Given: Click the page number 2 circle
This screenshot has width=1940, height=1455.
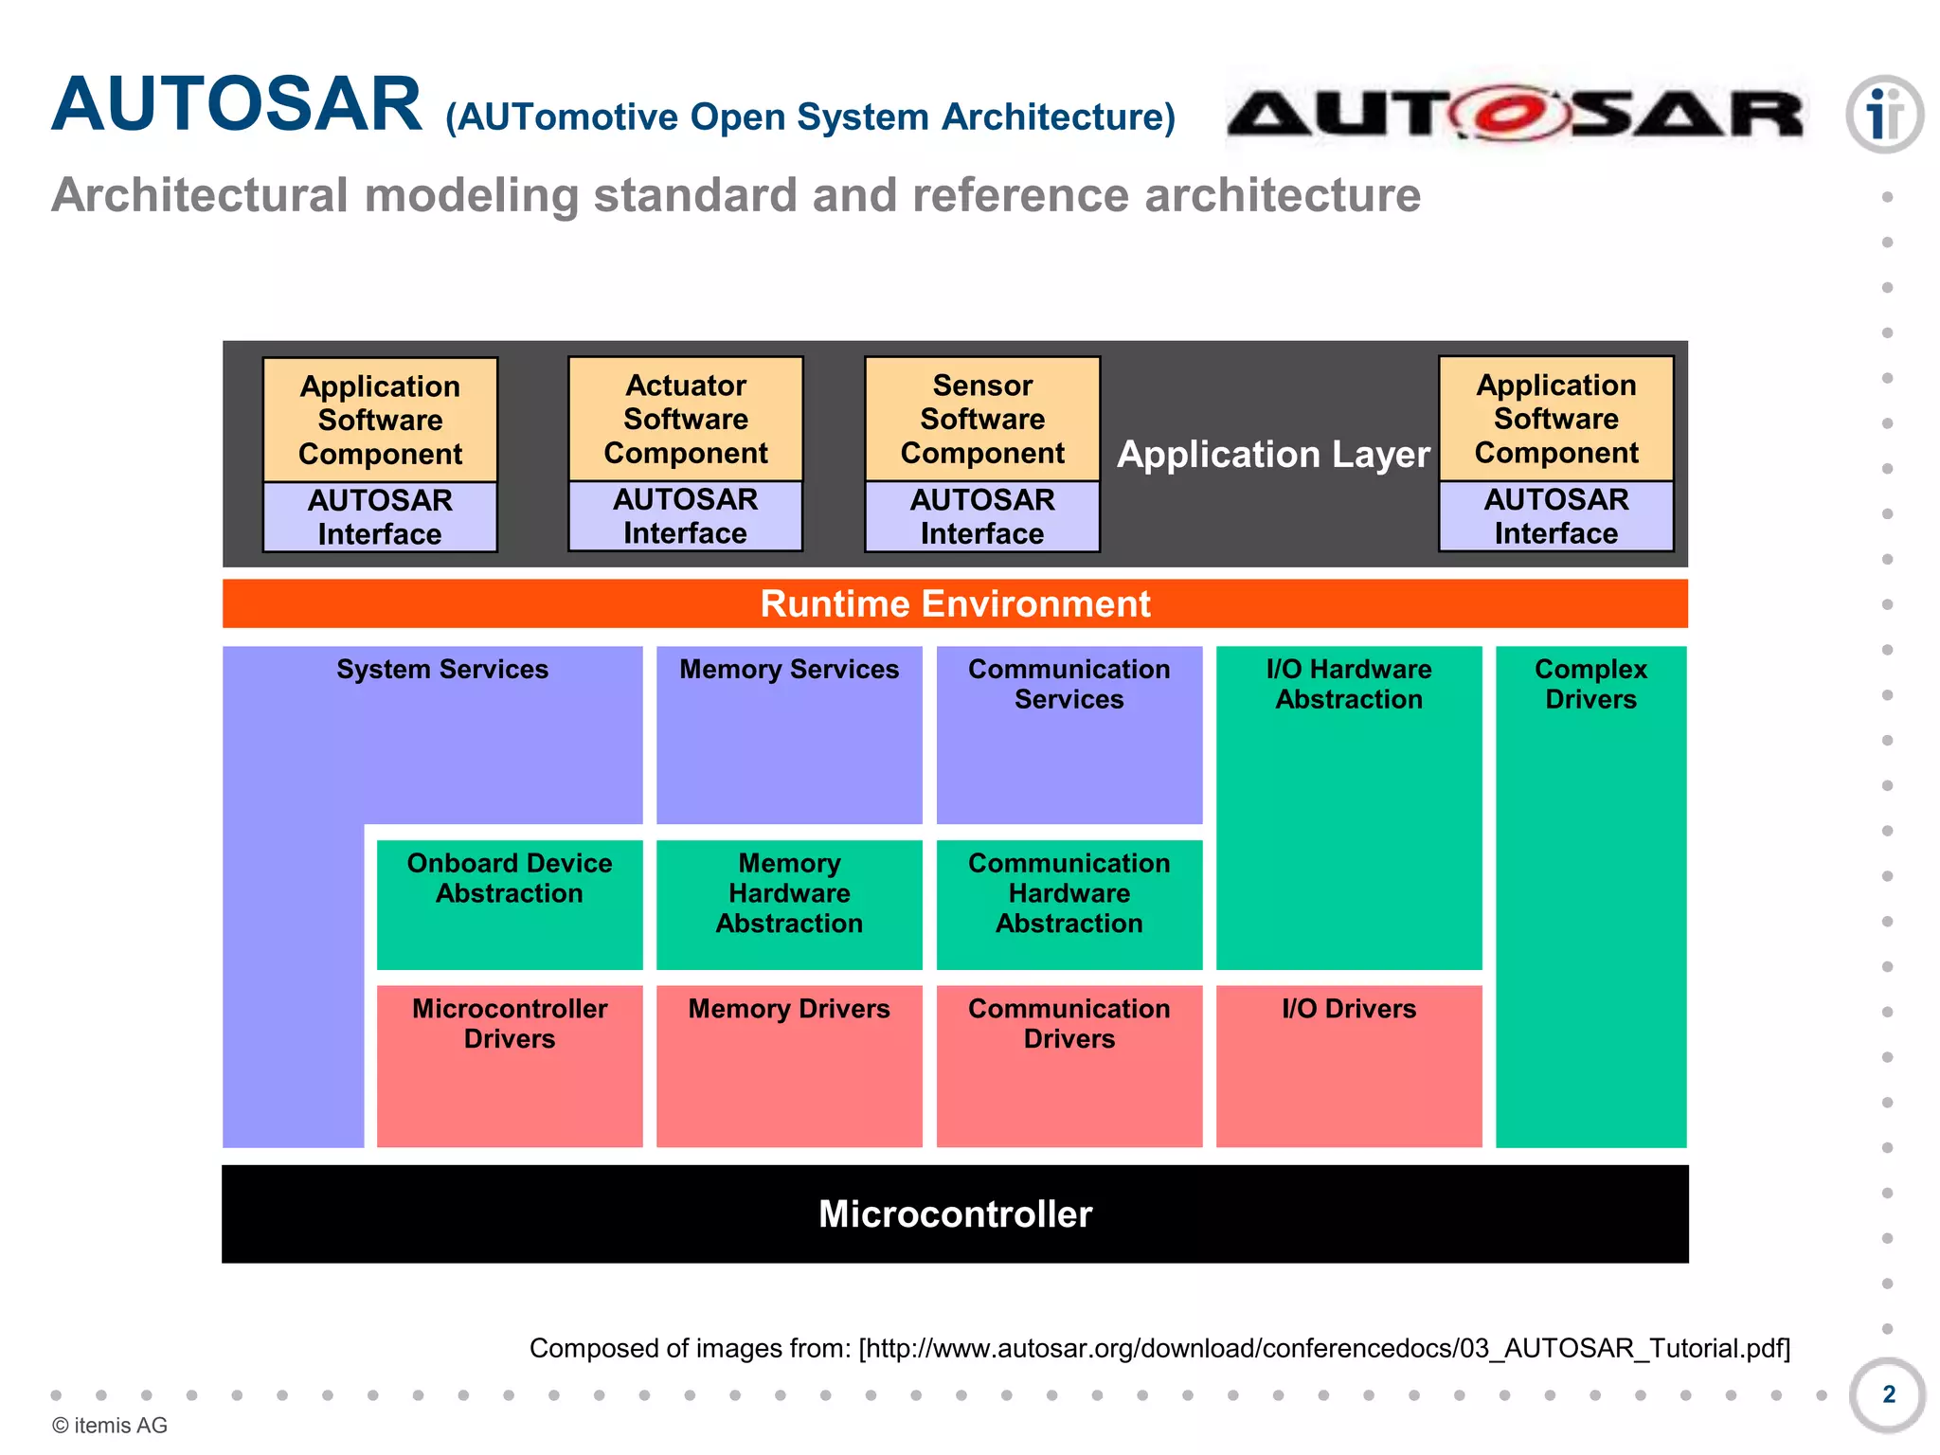Looking at the screenshot, I should (1887, 1394).
